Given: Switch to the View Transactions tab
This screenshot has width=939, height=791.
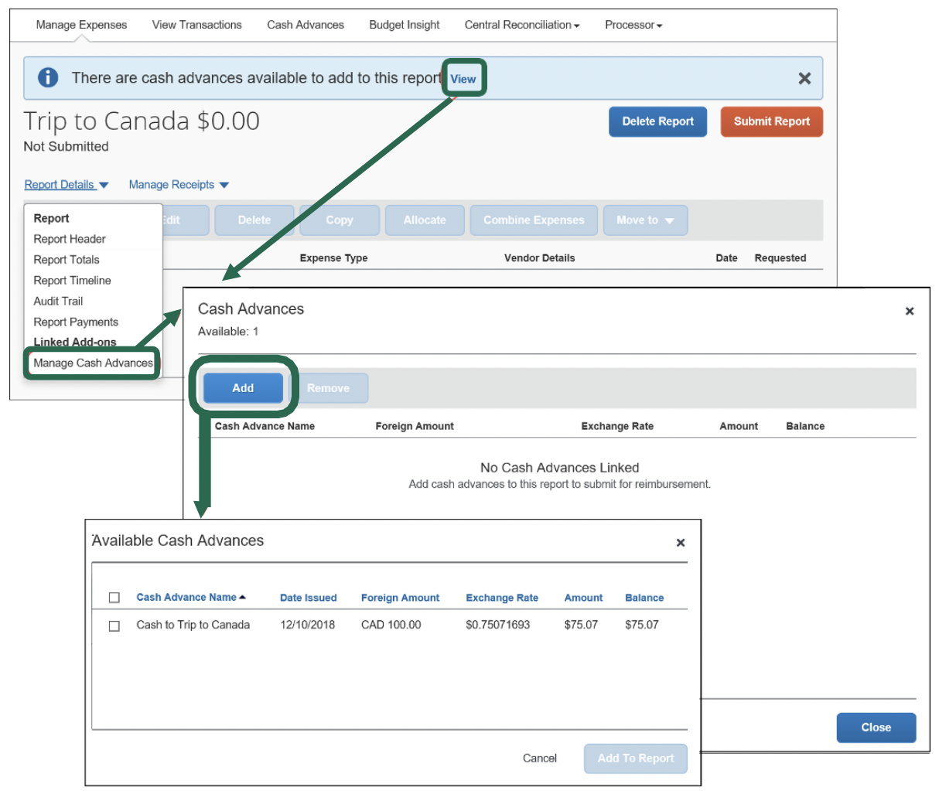Looking at the screenshot, I should point(196,25).
